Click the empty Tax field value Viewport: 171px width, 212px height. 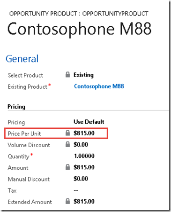(76, 190)
